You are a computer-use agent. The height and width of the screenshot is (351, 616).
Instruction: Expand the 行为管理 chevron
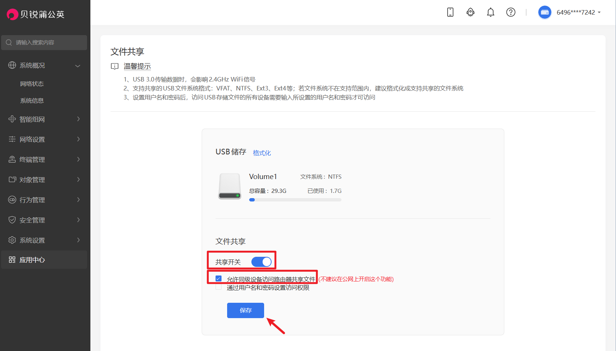(78, 200)
